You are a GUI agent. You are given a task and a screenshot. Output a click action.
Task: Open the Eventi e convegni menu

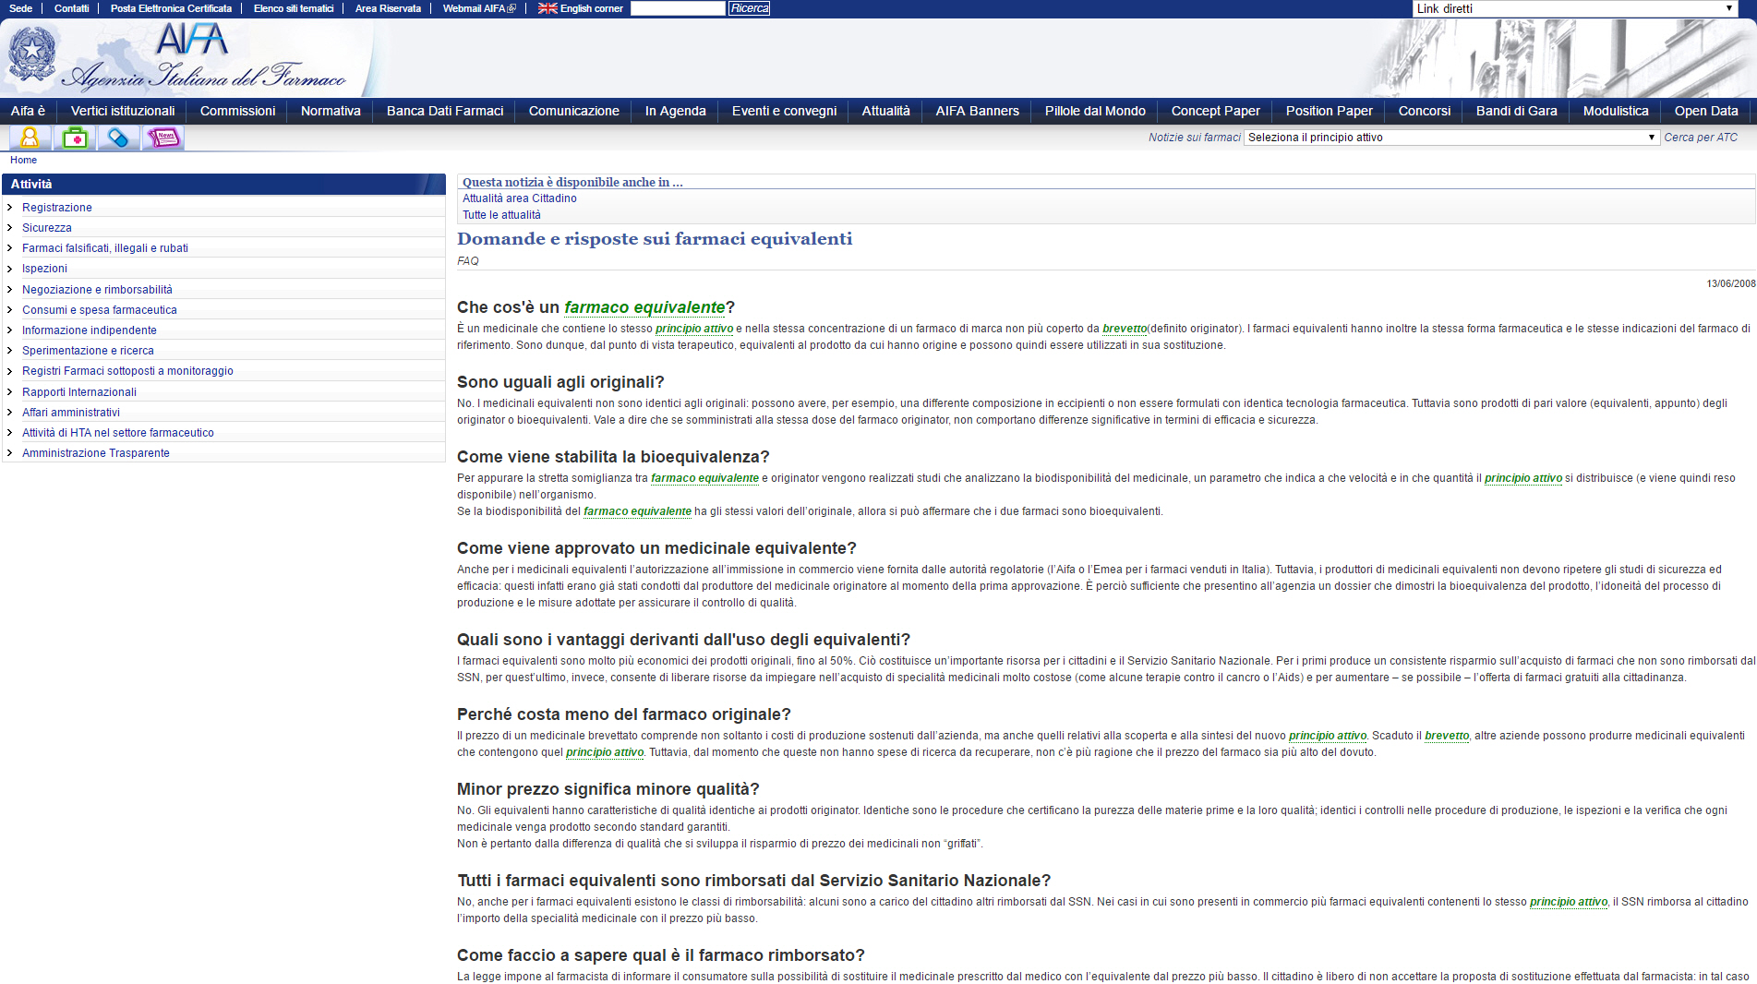pos(784,111)
